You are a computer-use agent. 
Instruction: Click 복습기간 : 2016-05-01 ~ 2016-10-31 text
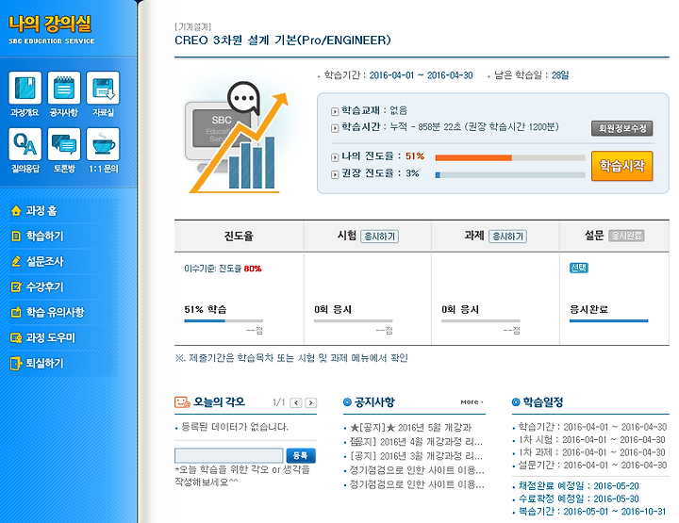592,512
